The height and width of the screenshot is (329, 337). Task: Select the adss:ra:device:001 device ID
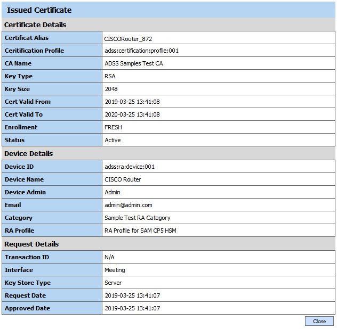click(130, 167)
